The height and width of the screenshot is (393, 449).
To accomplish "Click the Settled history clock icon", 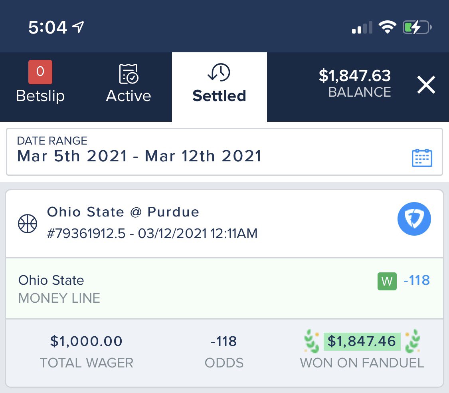I will [219, 72].
